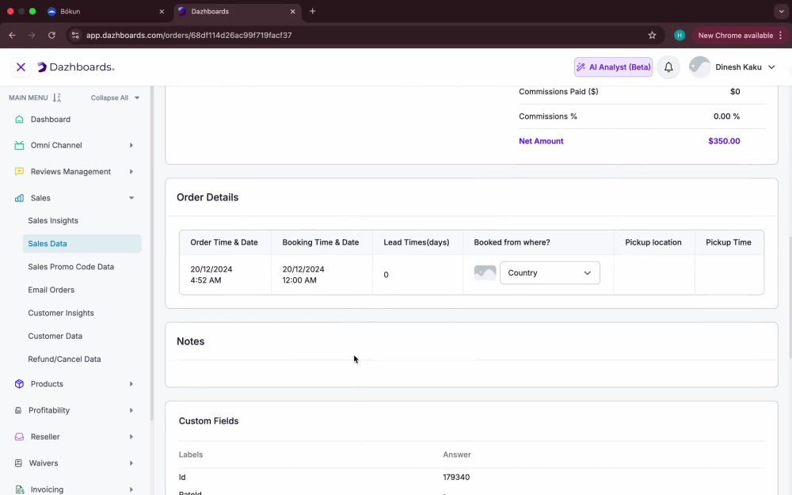Expand the Reviews Management menu
Screen dimensions: 792x495
coord(131,172)
